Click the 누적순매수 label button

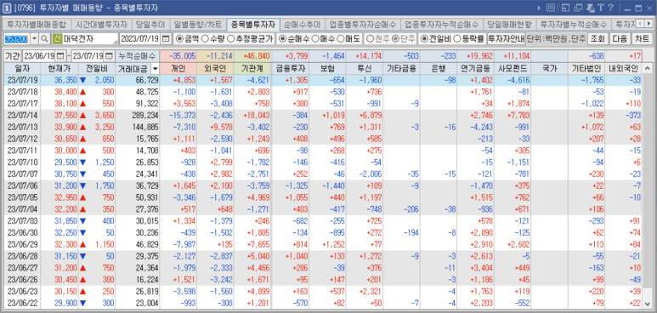click(137, 56)
